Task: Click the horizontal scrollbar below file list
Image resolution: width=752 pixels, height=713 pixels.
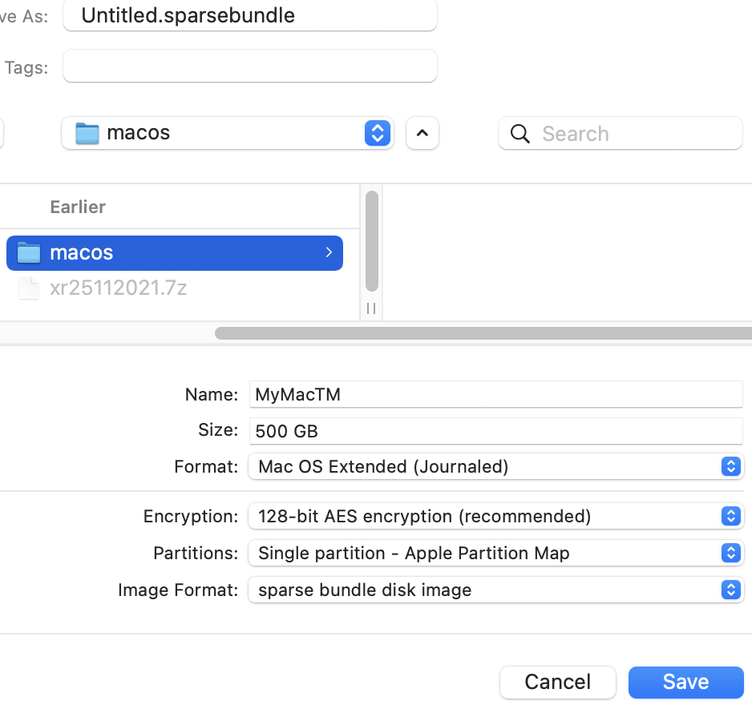Action: (481, 333)
